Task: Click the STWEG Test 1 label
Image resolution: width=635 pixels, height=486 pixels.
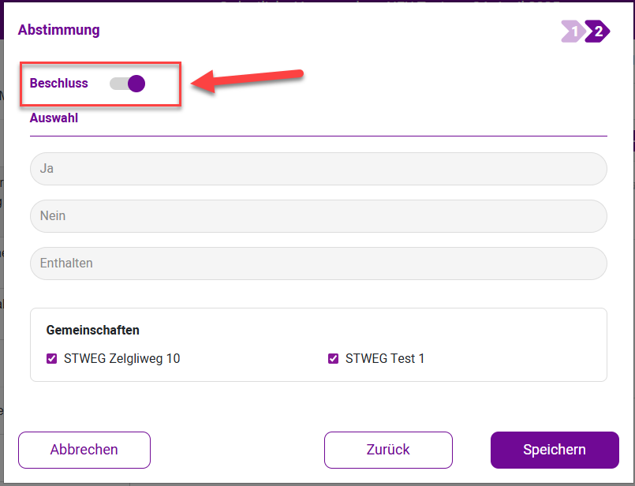Action: click(x=385, y=358)
